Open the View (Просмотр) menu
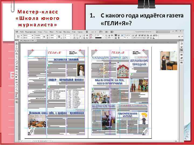This screenshot has height=145, width=194. 67,32
